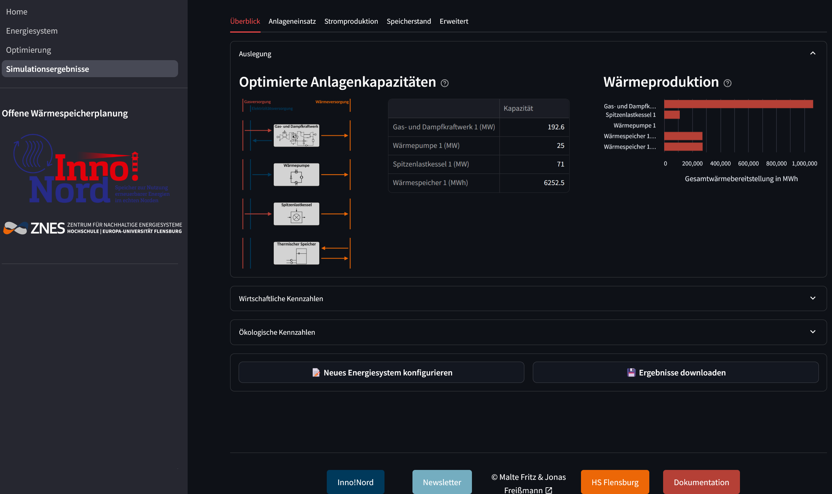Expand Wirtschaftliche Kennzahlen section
The width and height of the screenshot is (832, 494).
(x=528, y=298)
